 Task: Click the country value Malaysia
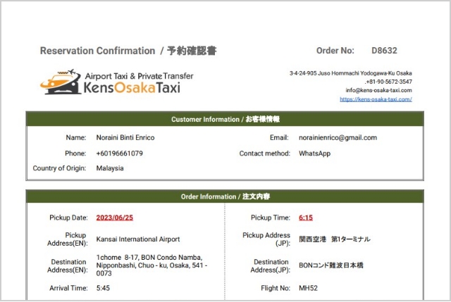[110, 168]
